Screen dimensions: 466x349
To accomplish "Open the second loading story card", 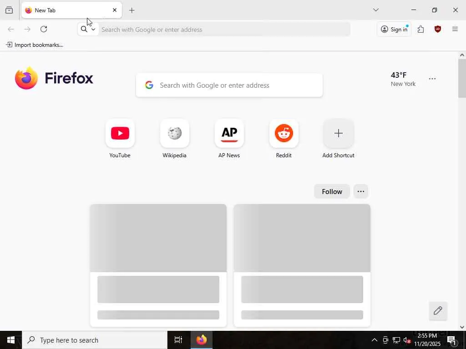I will (302, 265).
